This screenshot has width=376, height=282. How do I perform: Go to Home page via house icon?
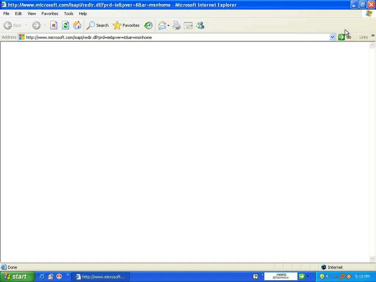(77, 25)
